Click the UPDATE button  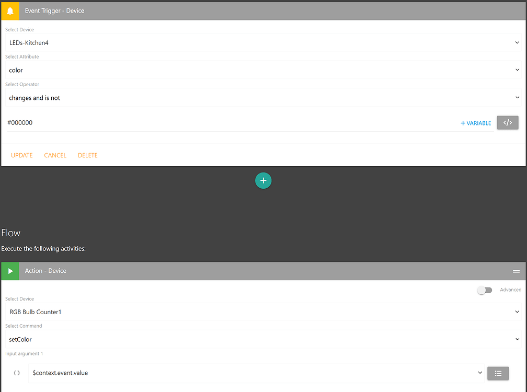(x=22, y=155)
